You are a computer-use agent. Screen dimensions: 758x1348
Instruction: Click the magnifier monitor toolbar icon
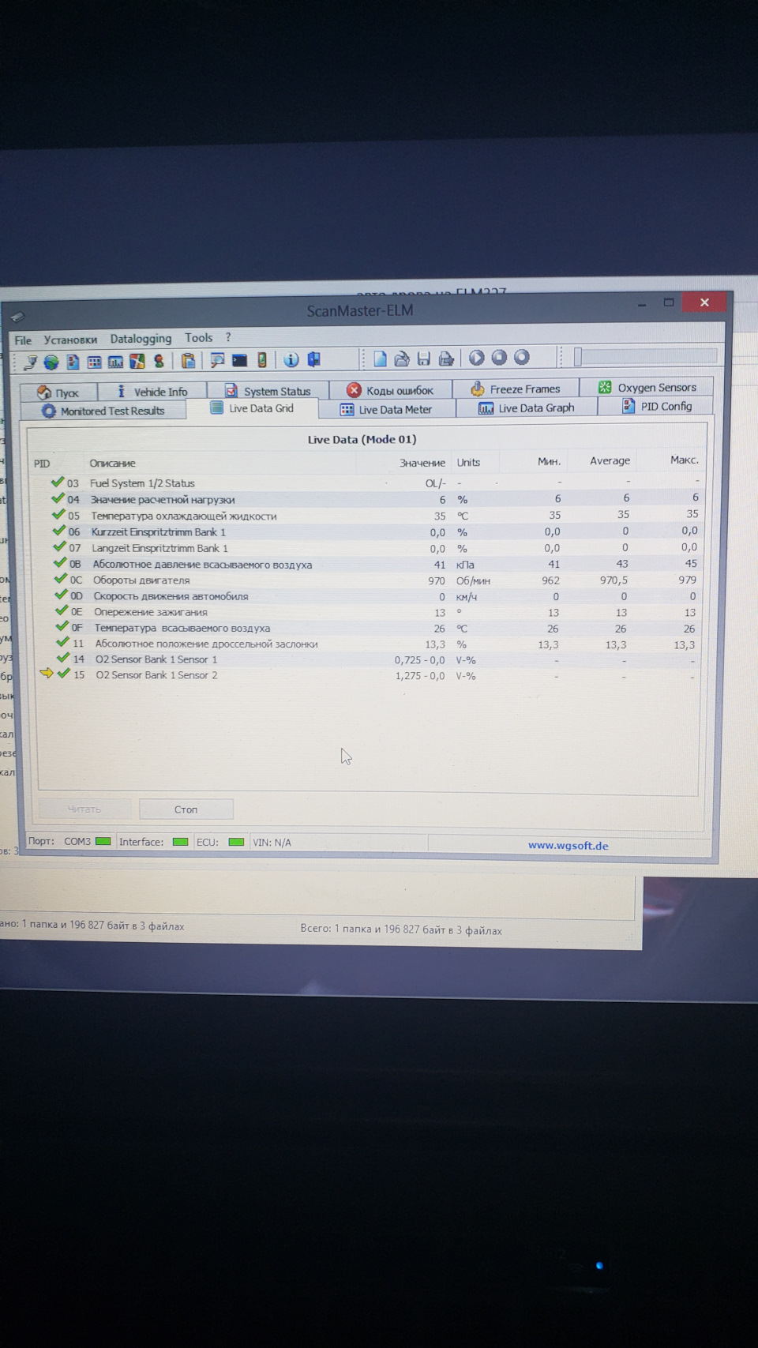tap(216, 361)
